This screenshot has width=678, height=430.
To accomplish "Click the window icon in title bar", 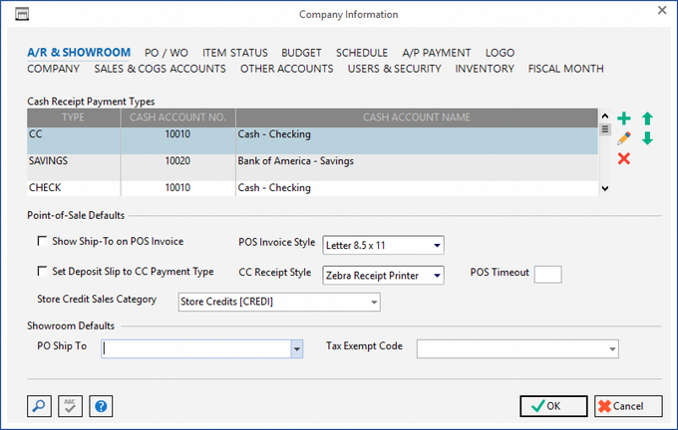I will [x=22, y=14].
